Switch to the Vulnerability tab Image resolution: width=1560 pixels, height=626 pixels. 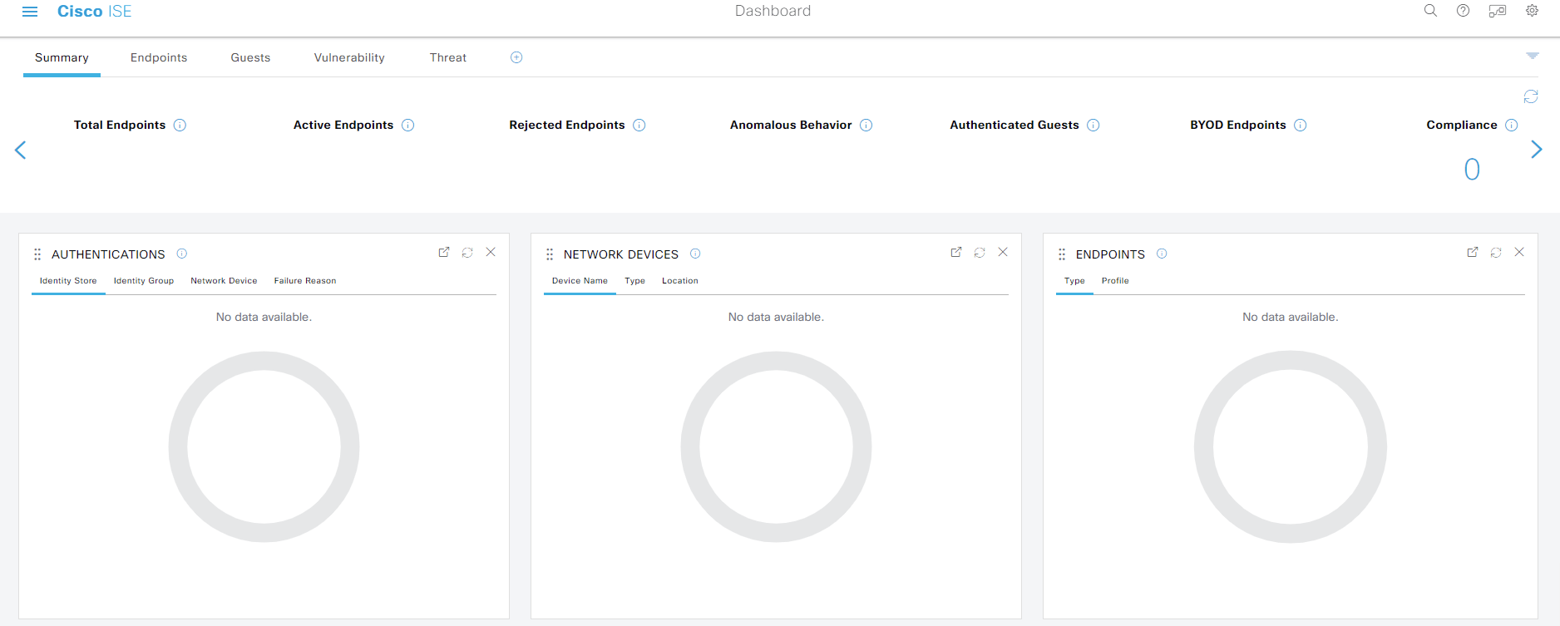[349, 57]
